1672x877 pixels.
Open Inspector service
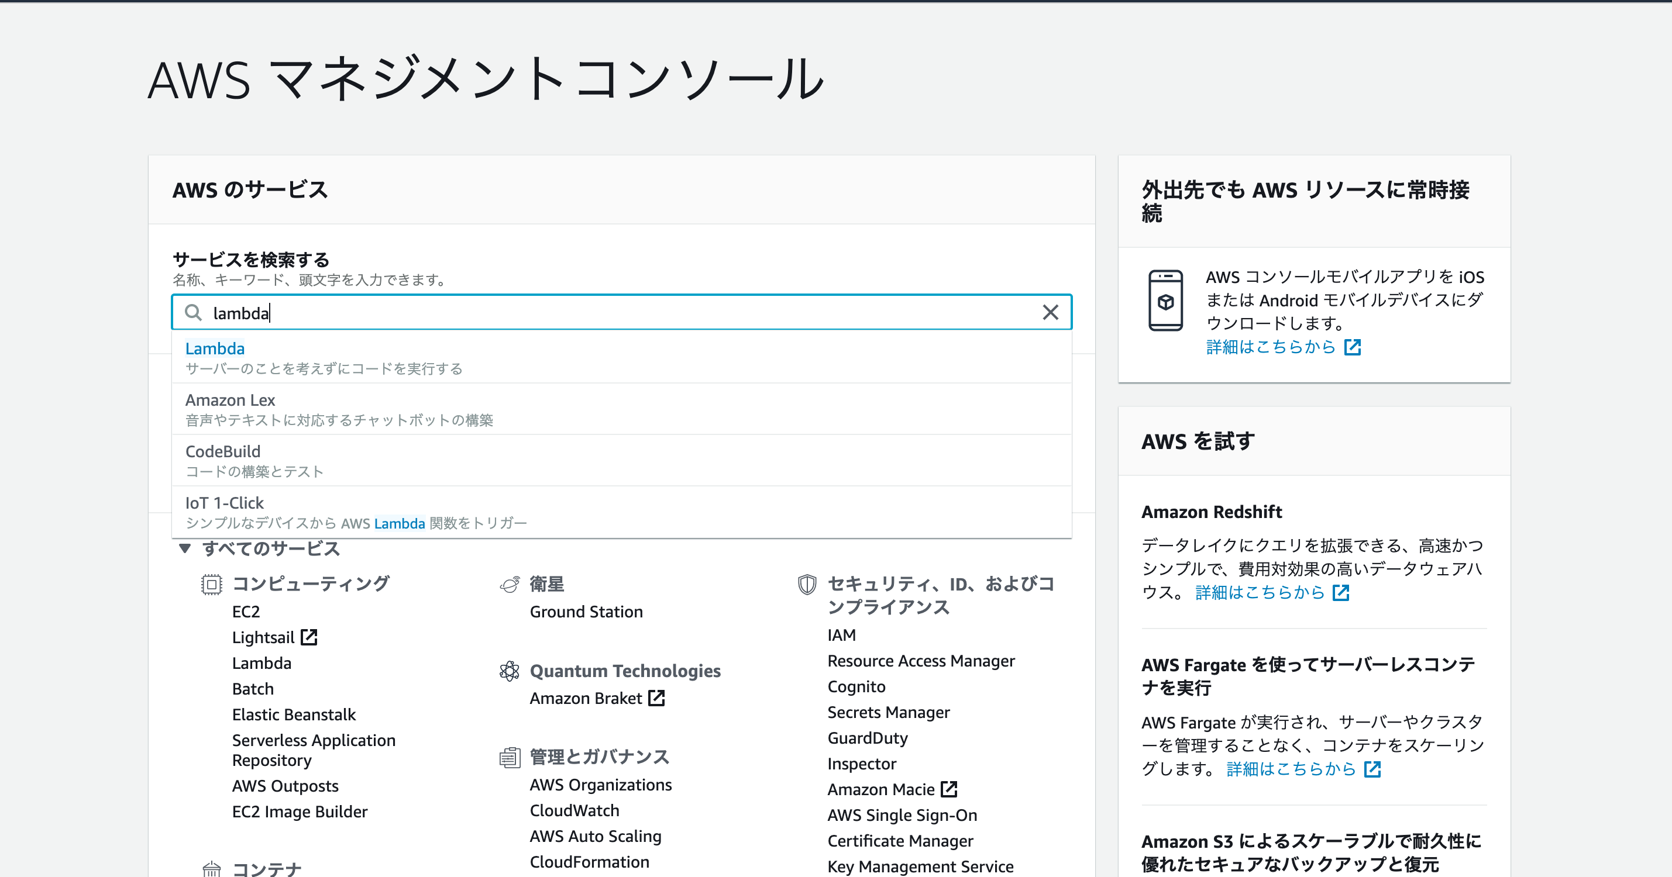[x=861, y=764]
